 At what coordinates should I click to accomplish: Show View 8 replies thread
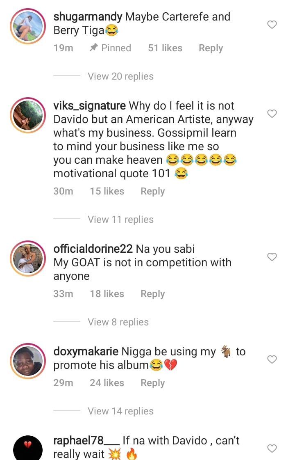click(118, 322)
